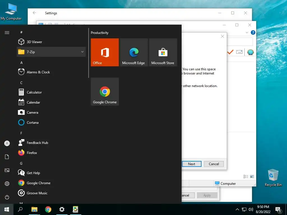Viewport: 287px width, 215px height.
Task: Switch to Settings via the taskbar
Action: coord(62,209)
